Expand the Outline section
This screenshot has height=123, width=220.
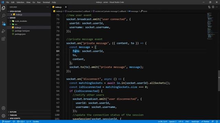[x=29, y=112]
